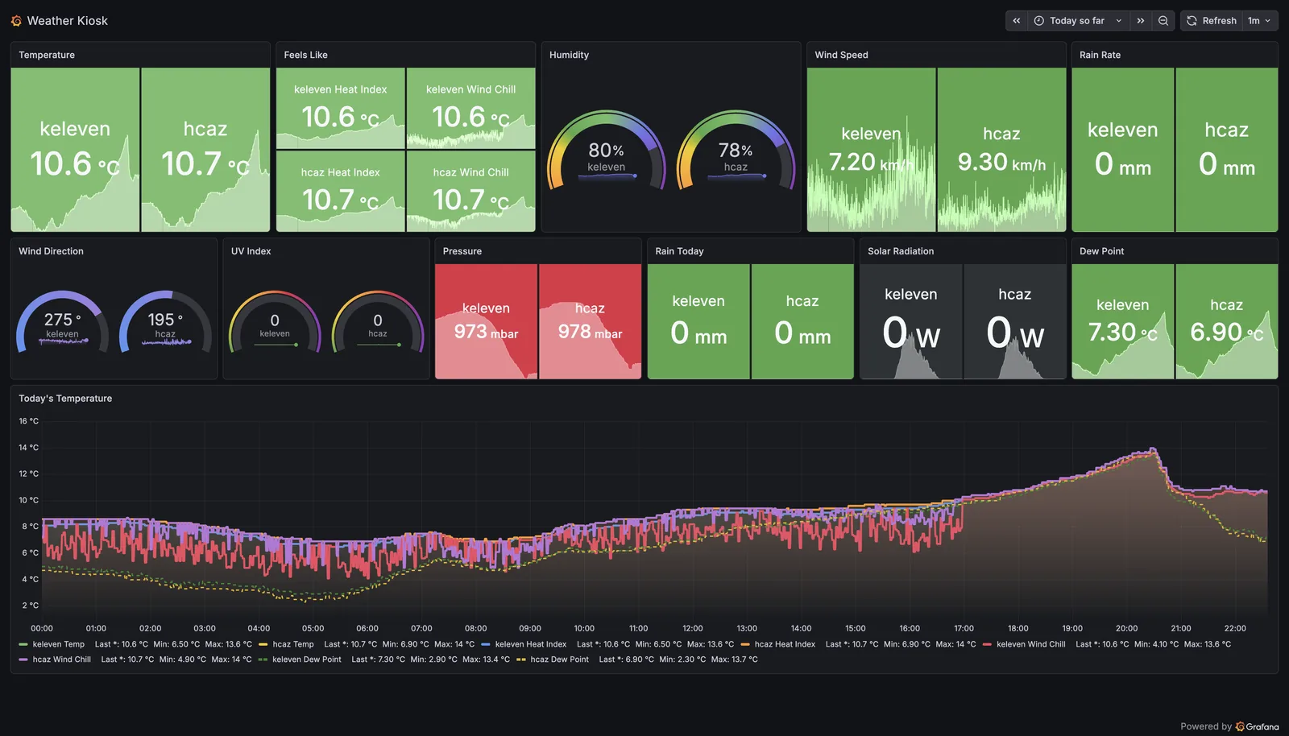Screen dimensions: 1289x736
Task: Click the Pressure panel title
Action: [462, 251]
